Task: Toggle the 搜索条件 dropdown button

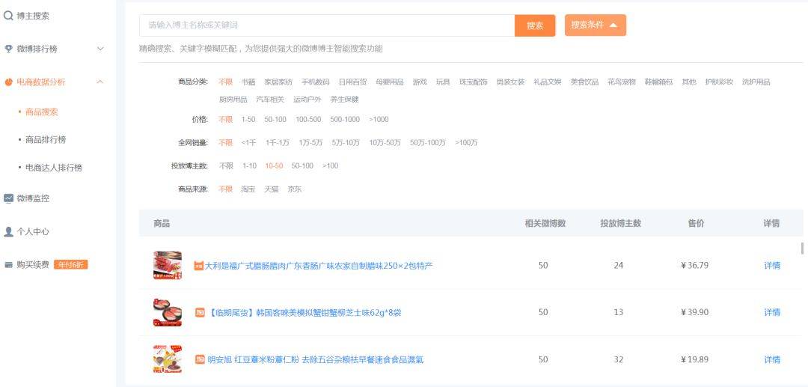Action: pyautogui.click(x=596, y=25)
